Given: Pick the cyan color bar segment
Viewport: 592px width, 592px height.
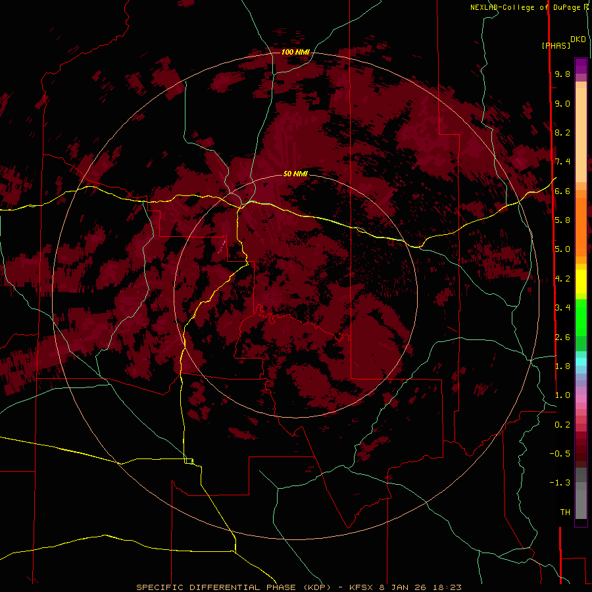Looking at the screenshot, I should click(581, 361).
